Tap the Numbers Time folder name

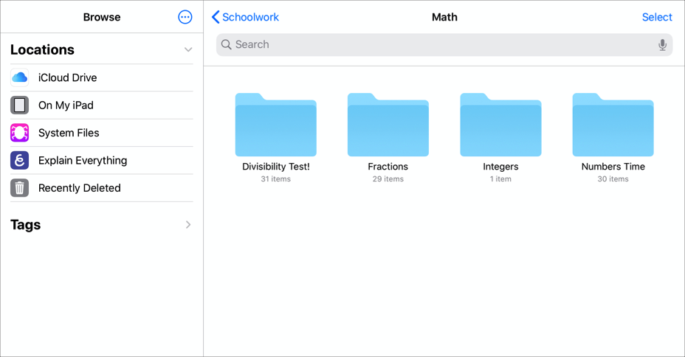click(x=613, y=167)
